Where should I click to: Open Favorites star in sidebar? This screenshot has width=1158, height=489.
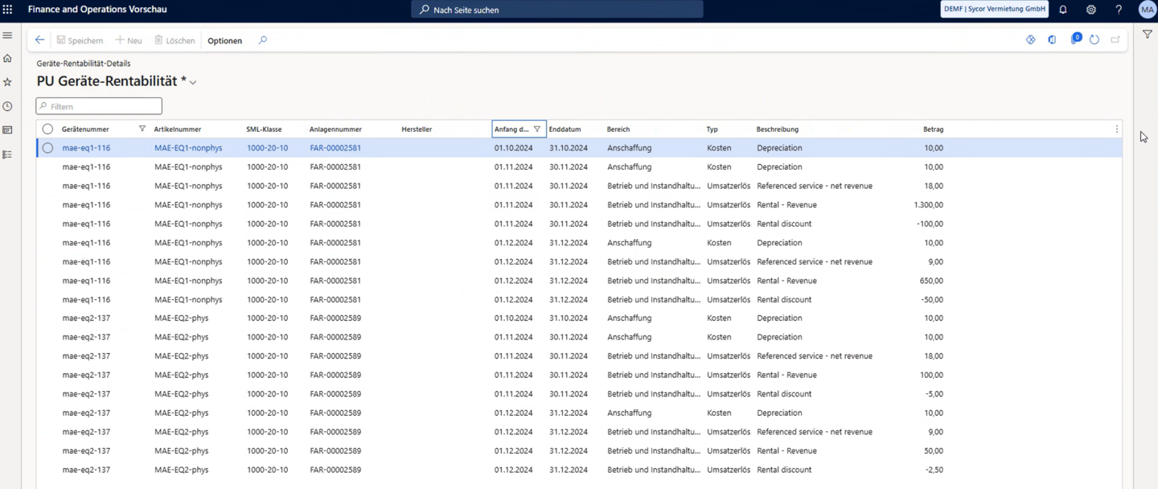tap(8, 82)
